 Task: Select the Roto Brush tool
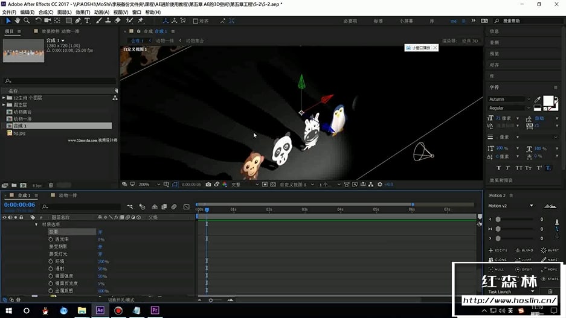pos(129,21)
